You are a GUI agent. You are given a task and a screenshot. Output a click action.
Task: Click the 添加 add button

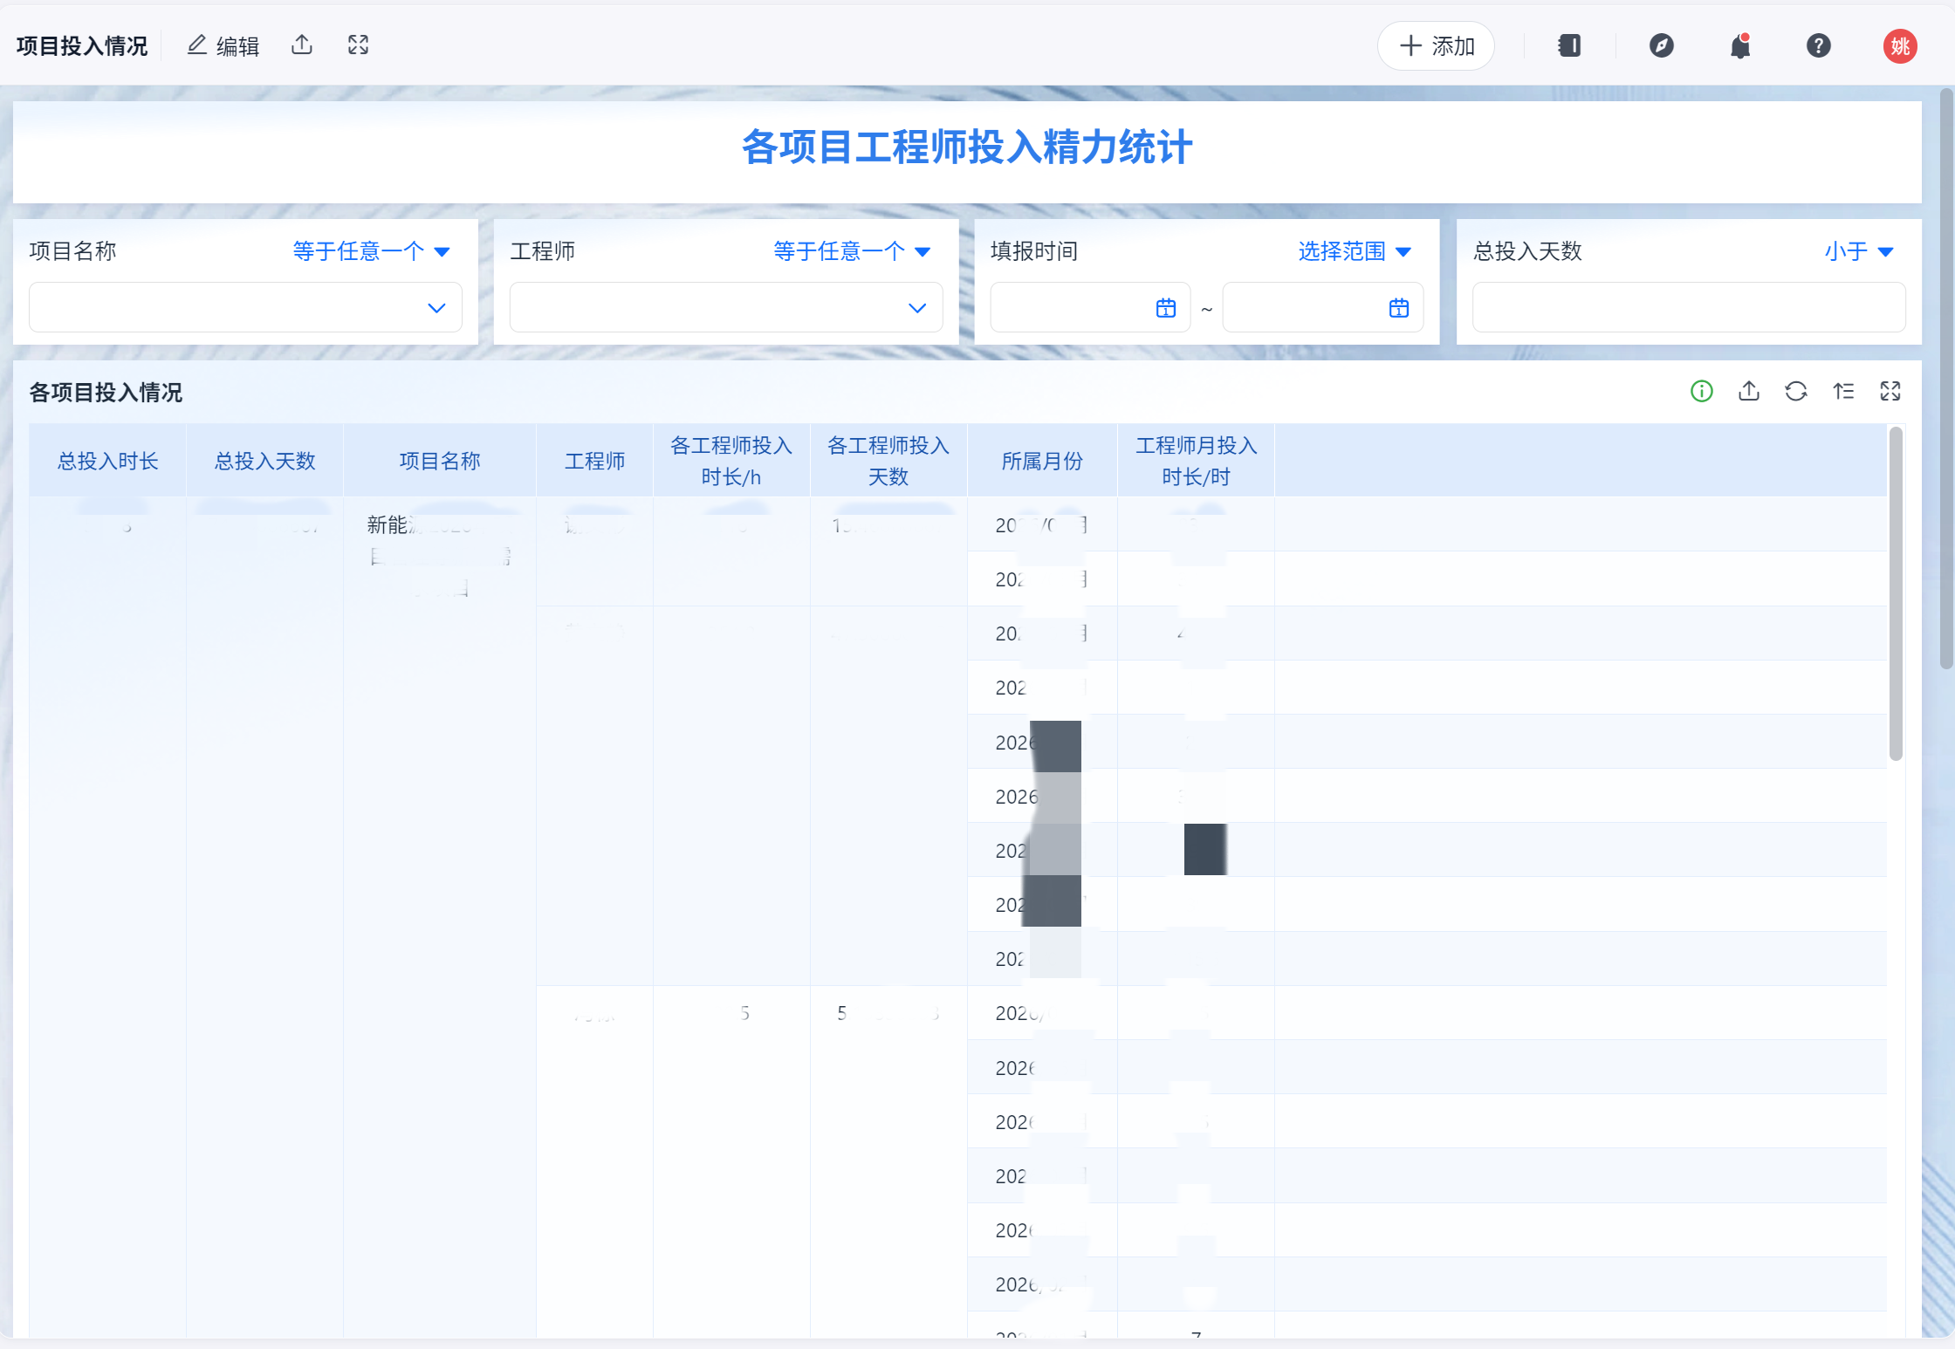[x=1436, y=45]
